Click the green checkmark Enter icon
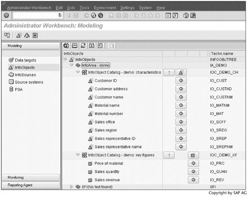Screen dimensions: 247x199 (x=6, y=15)
